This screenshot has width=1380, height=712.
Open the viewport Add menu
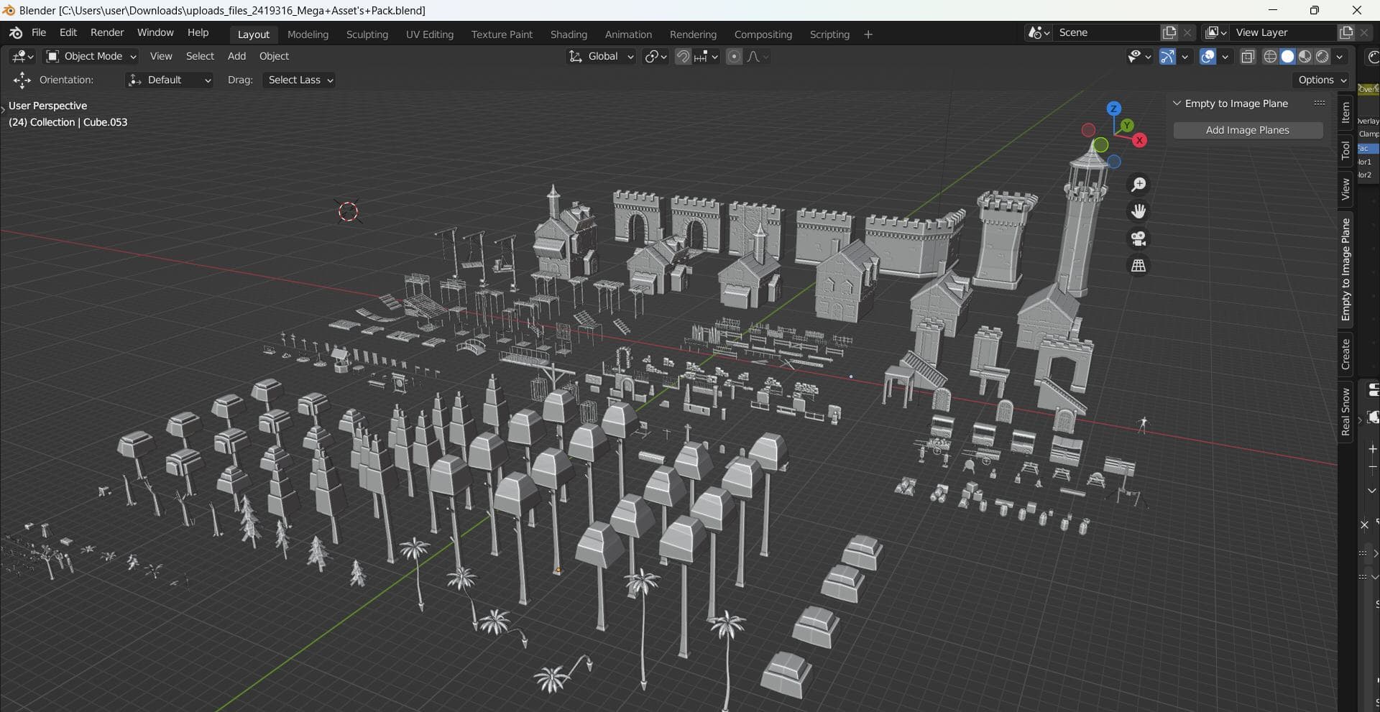pos(236,56)
